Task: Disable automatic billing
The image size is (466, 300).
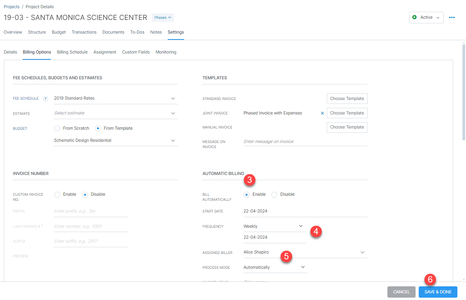Action: pyautogui.click(x=274, y=194)
